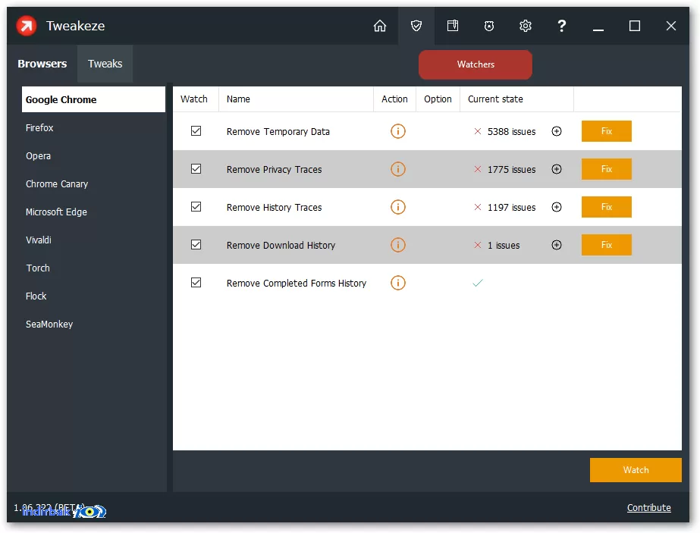Image resolution: width=700 pixels, height=533 pixels.
Task: Click the Option column header
Action: 438,99
